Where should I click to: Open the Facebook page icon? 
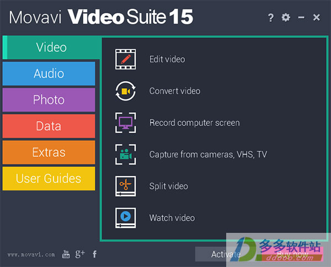[94, 254]
